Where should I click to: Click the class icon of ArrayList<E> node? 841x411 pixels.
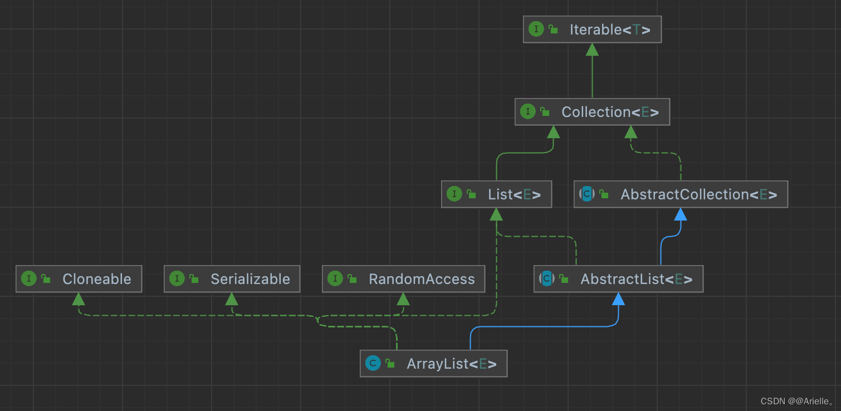[x=373, y=363]
